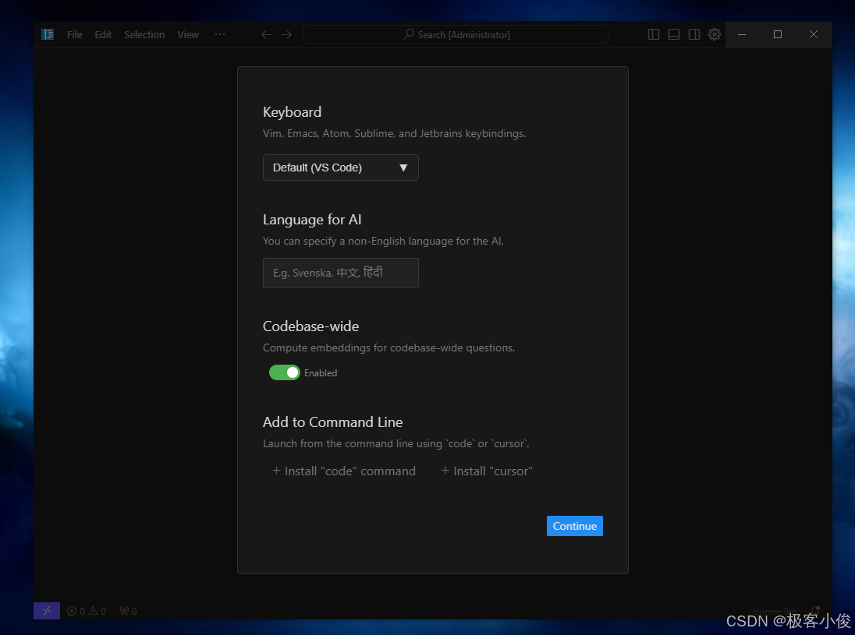Go forward with the right arrow

tap(287, 35)
